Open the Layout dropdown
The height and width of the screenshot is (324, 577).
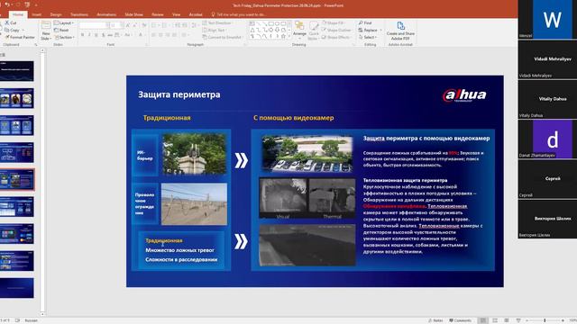[x=64, y=22]
